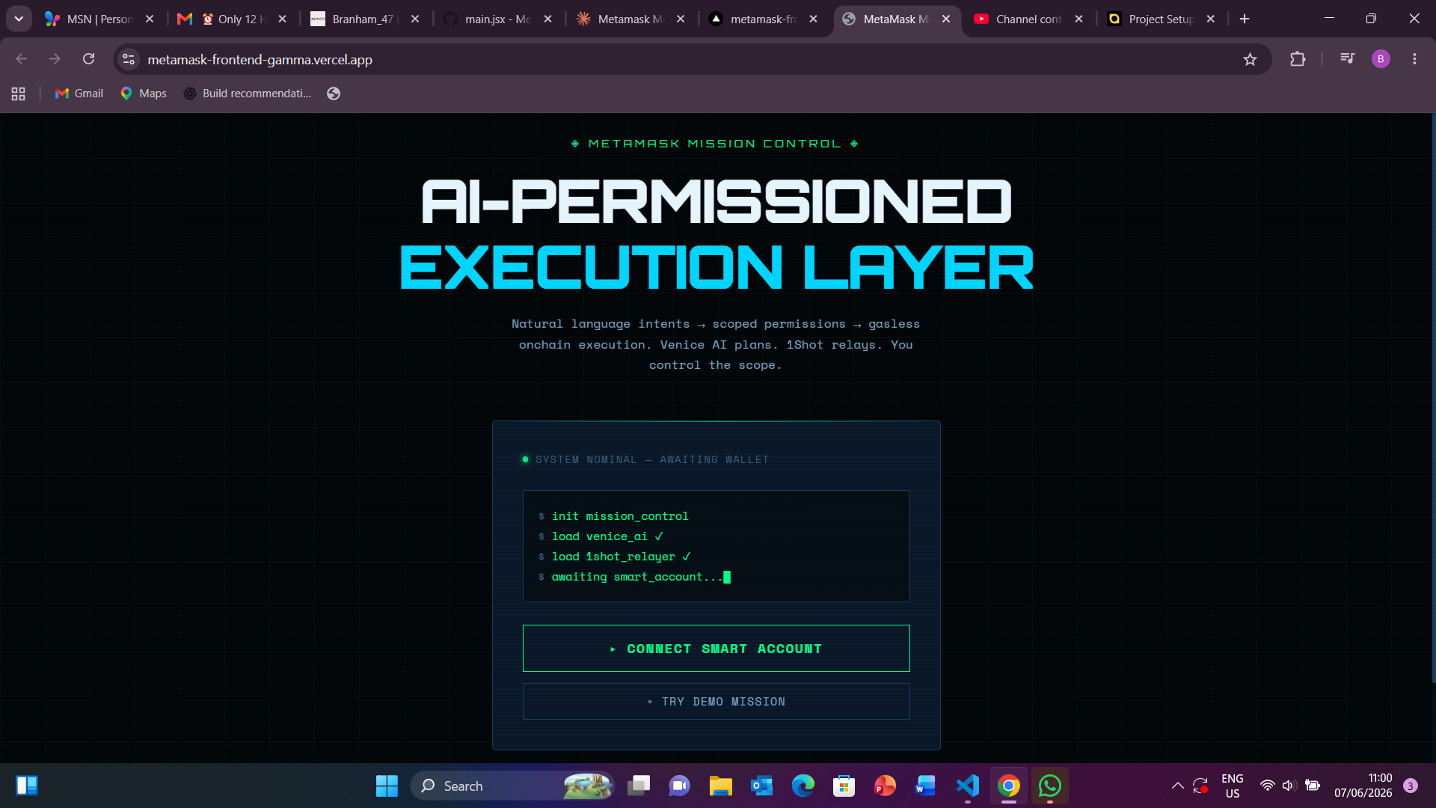Open Task View from taskbar
The image size is (1436, 808).
coord(639,786)
